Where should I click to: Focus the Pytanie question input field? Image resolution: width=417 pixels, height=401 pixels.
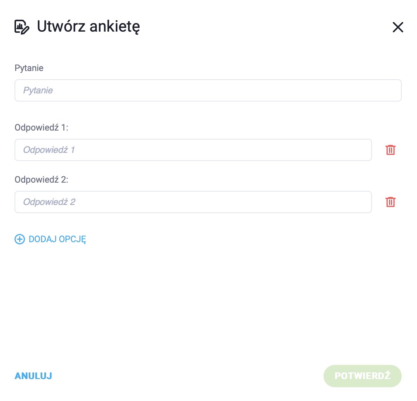click(x=208, y=90)
